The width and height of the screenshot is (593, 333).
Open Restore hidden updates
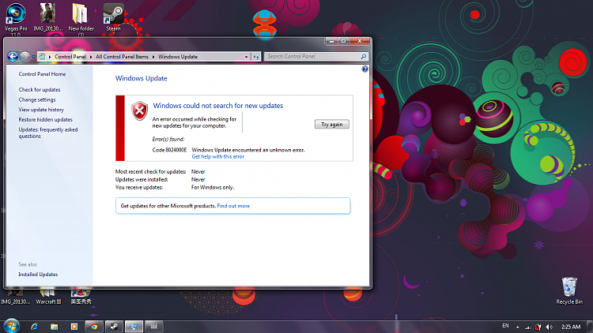[45, 119]
